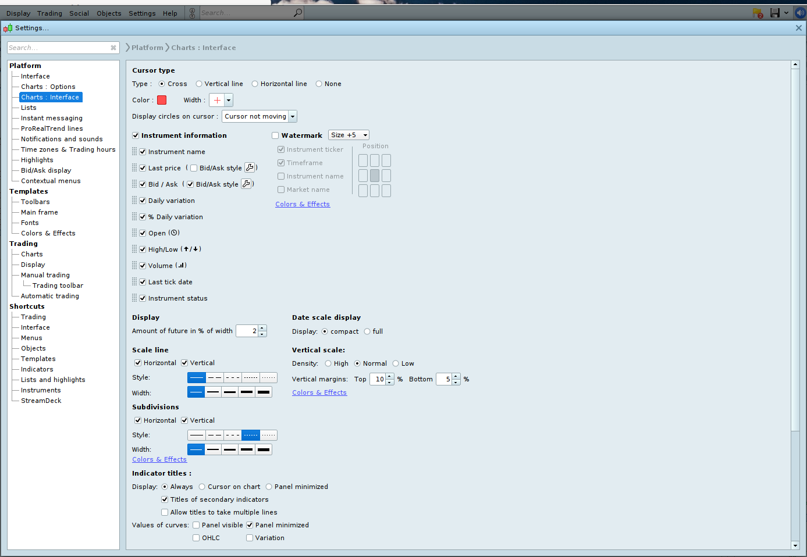Click the link icon next to the Help menu
The image size is (807, 557).
pos(192,13)
